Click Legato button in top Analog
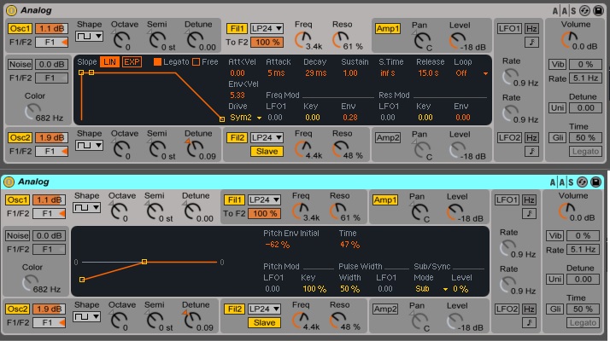The image size is (610, 341). coord(585,152)
